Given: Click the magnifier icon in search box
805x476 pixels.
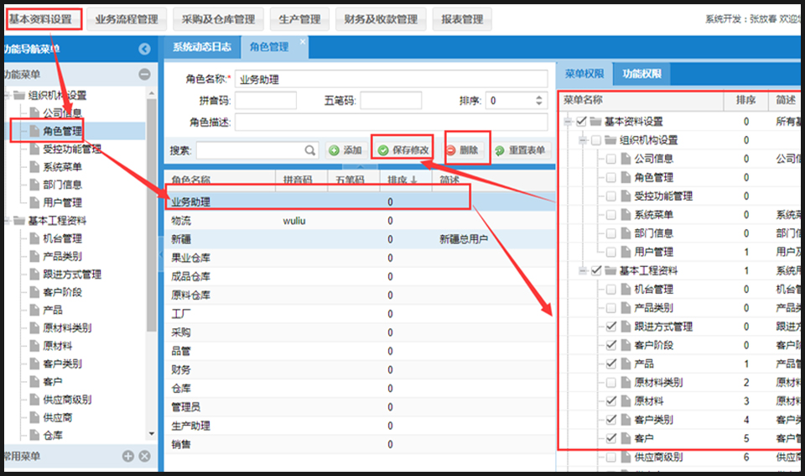Looking at the screenshot, I should 310,150.
